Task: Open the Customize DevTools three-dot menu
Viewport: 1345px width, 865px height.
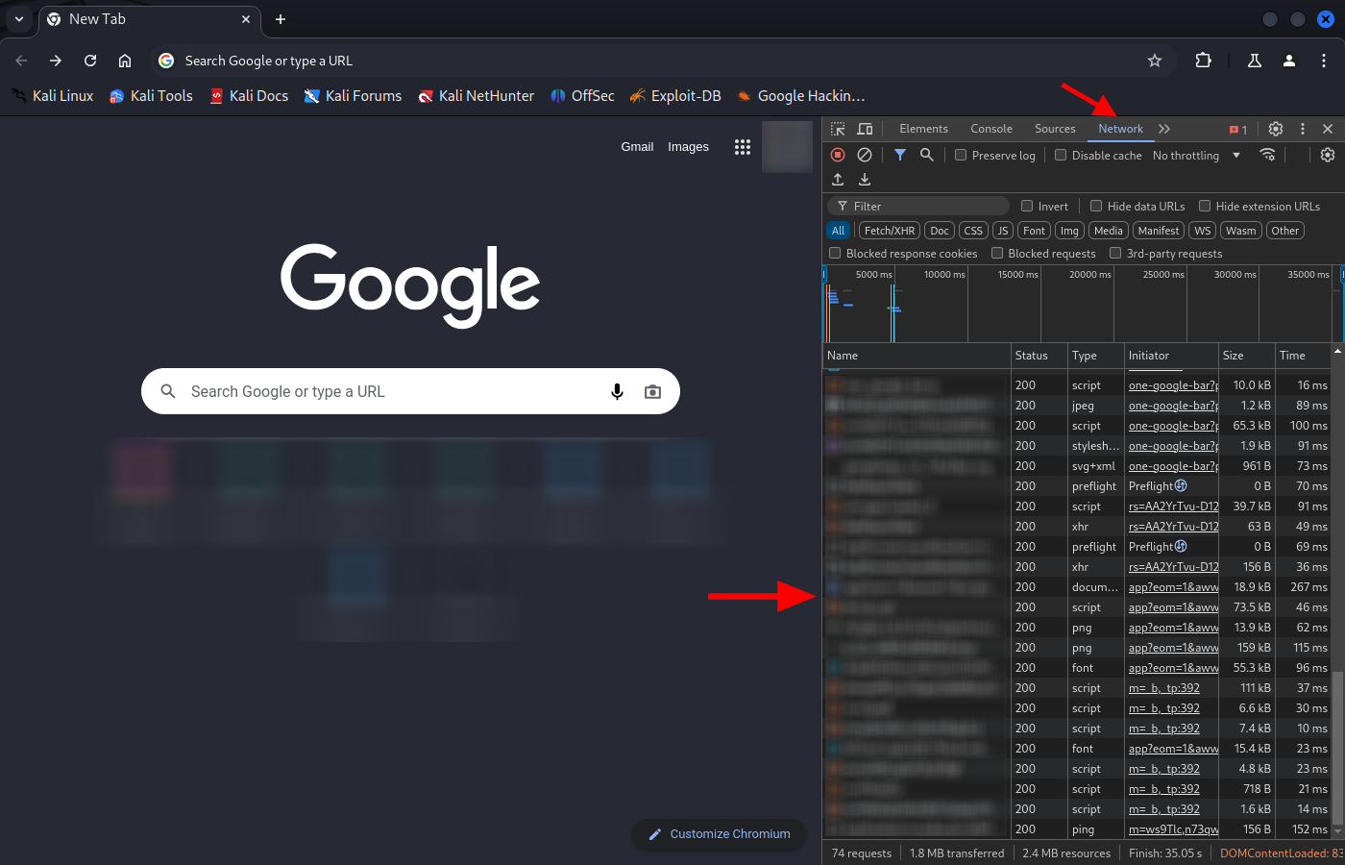Action: tap(1303, 129)
